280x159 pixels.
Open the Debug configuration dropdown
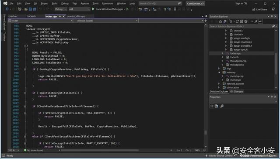tap(61, 9)
